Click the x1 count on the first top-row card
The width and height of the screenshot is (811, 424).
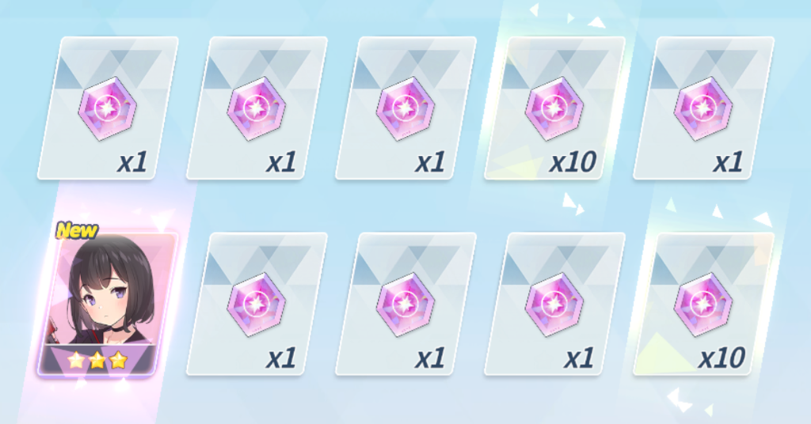[x=132, y=163]
